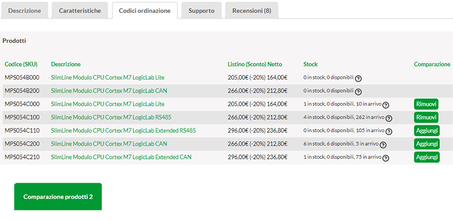
Task: Open LogicLab CAN link for MPS054C200
Action: coord(109,144)
